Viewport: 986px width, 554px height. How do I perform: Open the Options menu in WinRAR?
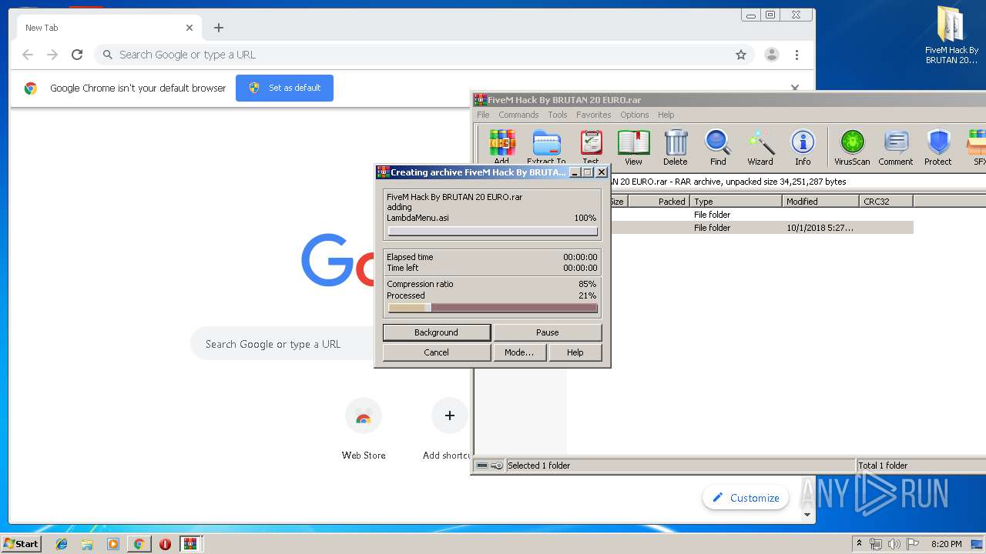tap(635, 115)
